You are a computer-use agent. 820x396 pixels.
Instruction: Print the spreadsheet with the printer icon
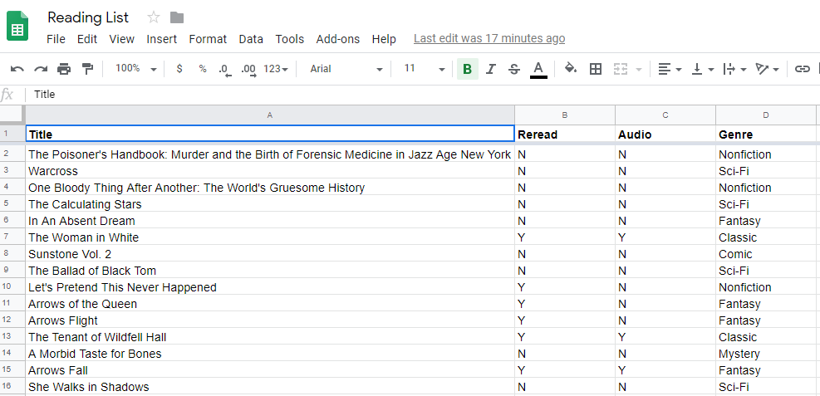(64, 69)
